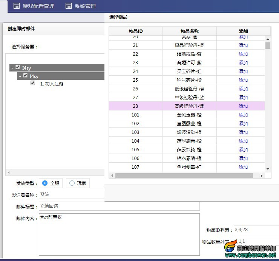Click item name 高级经验丹-紫
This screenshot has height=261, width=279.
click(189, 106)
